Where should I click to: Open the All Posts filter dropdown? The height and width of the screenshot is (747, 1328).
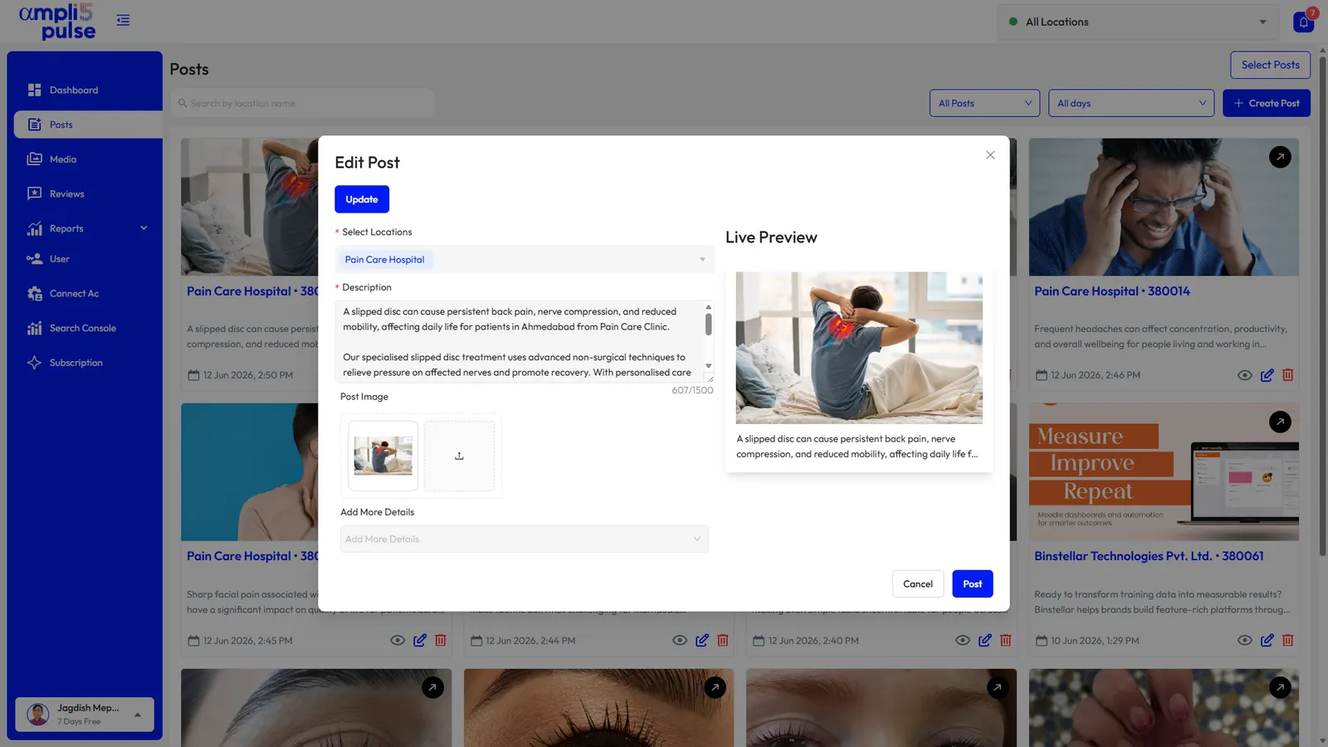click(x=984, y=103)
